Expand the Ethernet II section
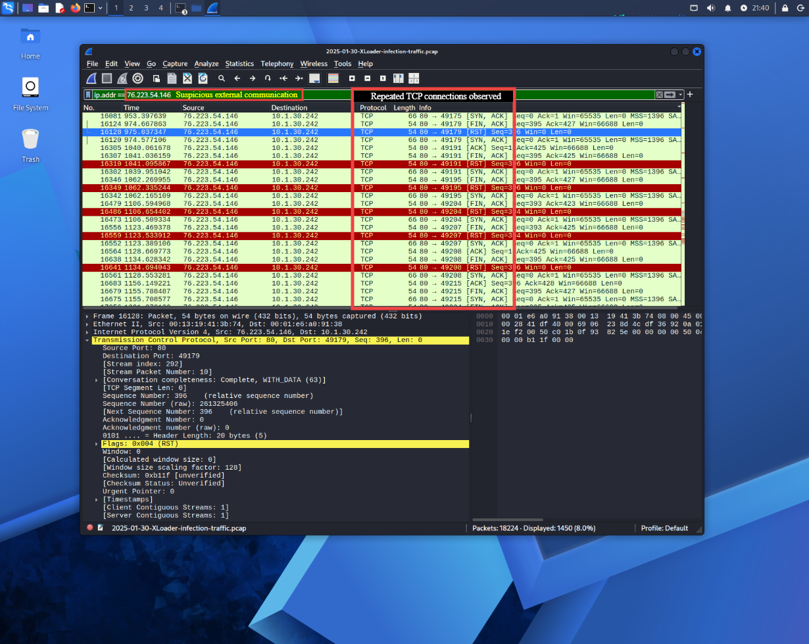809x644 pixels. (x=88, y=324)
